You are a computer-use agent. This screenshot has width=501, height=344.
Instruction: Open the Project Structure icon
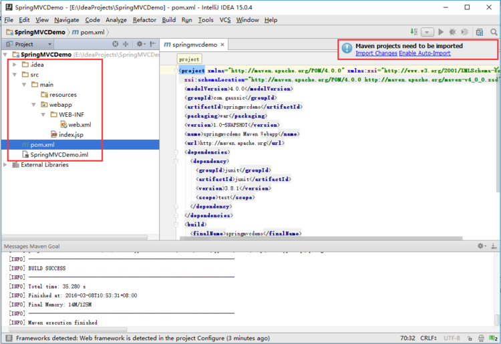[479, 32]
